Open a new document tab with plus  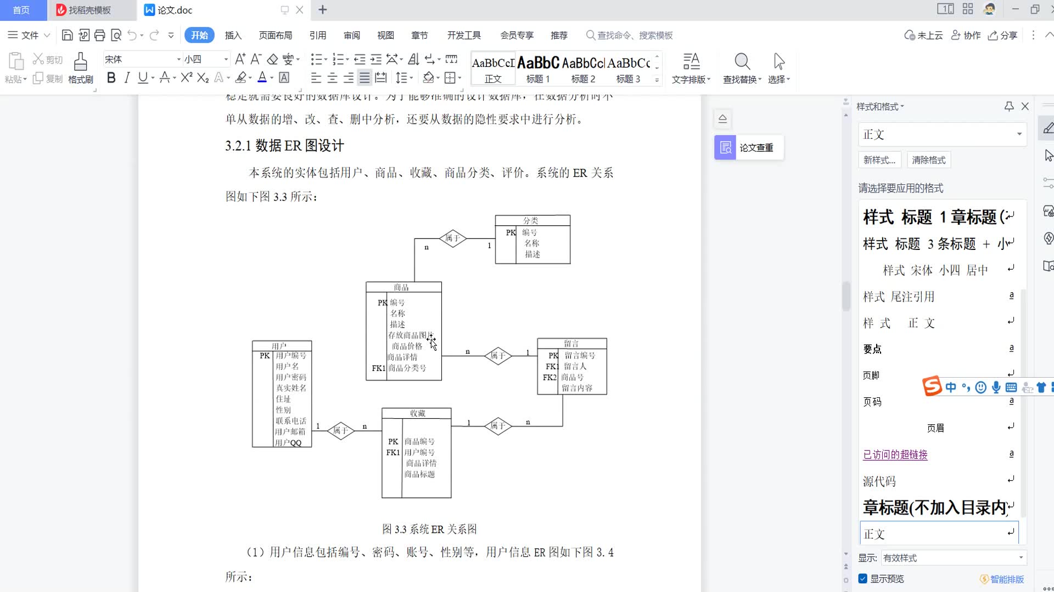(x=323, y=10)
